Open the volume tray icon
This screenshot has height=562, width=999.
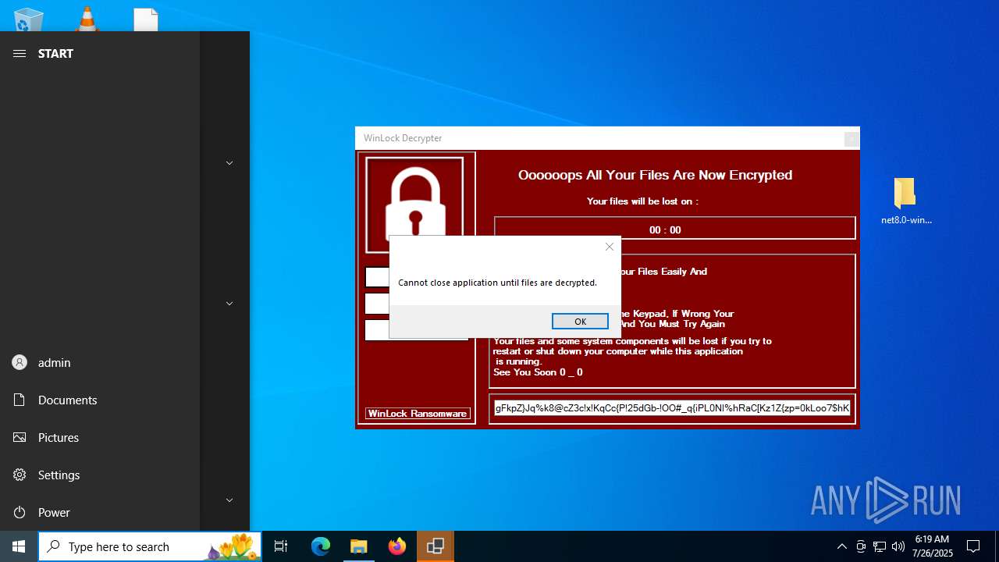pyautogui.click(x=898, y=546)
